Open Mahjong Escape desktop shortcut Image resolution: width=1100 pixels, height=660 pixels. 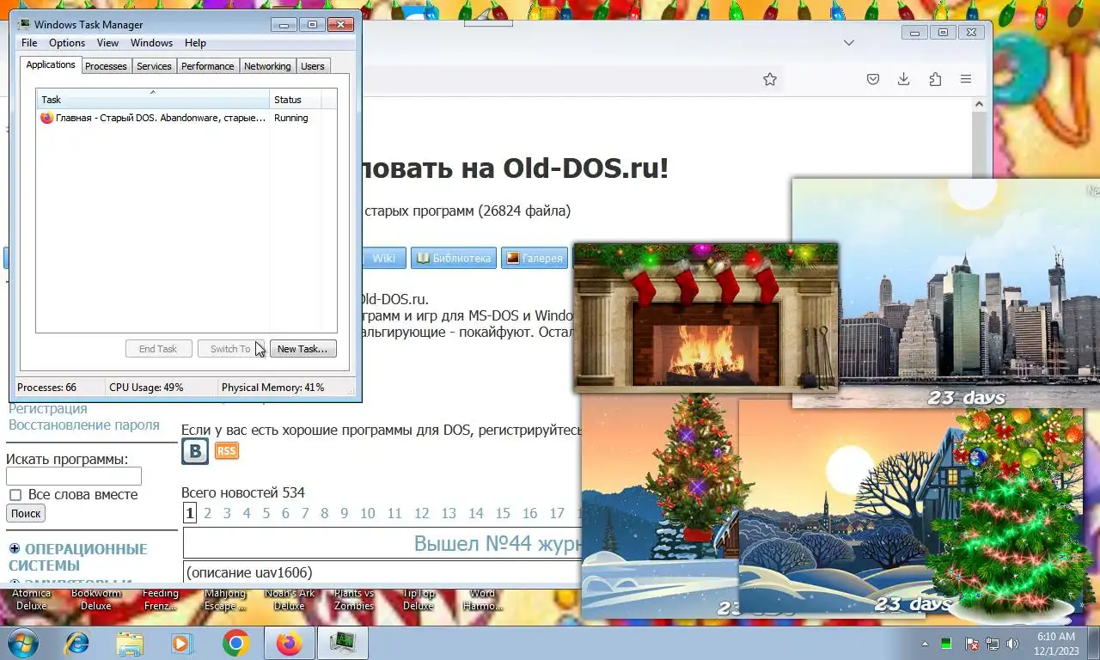coord(225,599)
